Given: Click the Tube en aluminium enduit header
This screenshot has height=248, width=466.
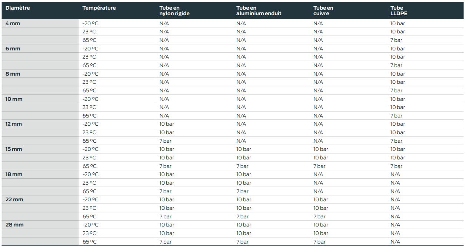Looking at the screenshot, I should [259, 11].
